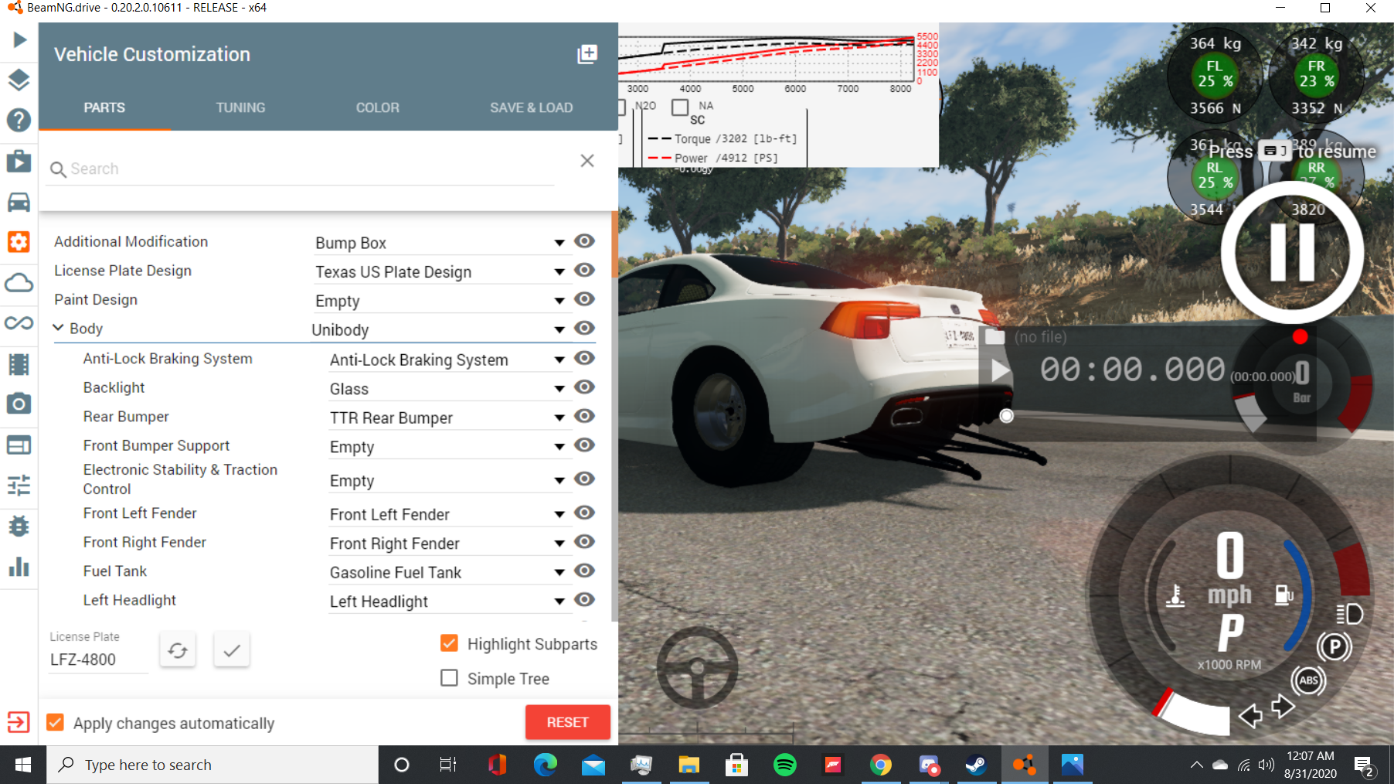
Task: Toggle visibility eye for License Plate Design
Action: pos(584,270)
